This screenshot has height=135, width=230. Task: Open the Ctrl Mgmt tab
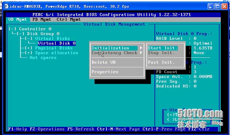pyautogui.click(x=69, y=19)
